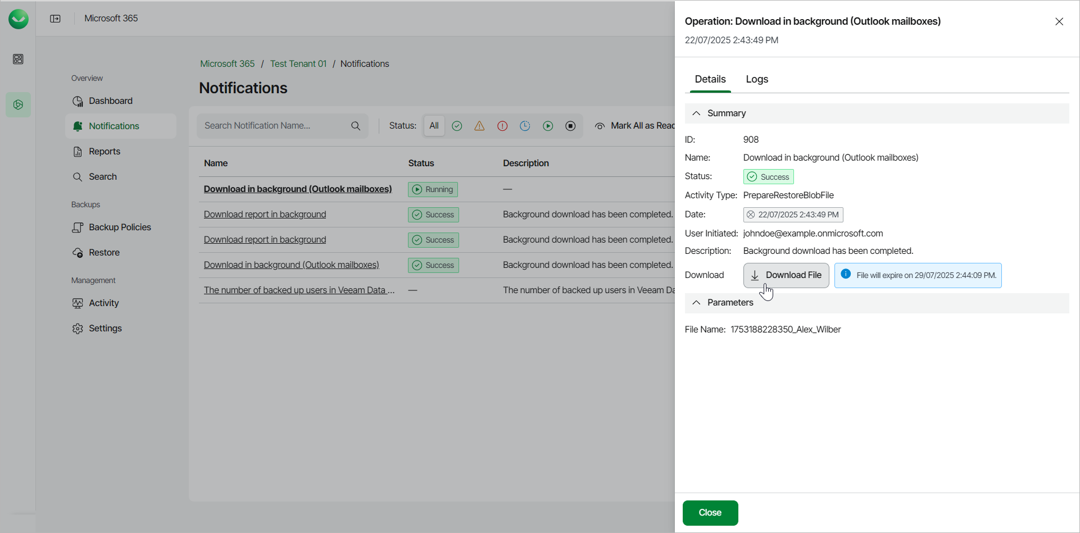Go to Microsoft 365 breadcrumb link
This screenshot has width=1080, height=533.
coord(228,63)
